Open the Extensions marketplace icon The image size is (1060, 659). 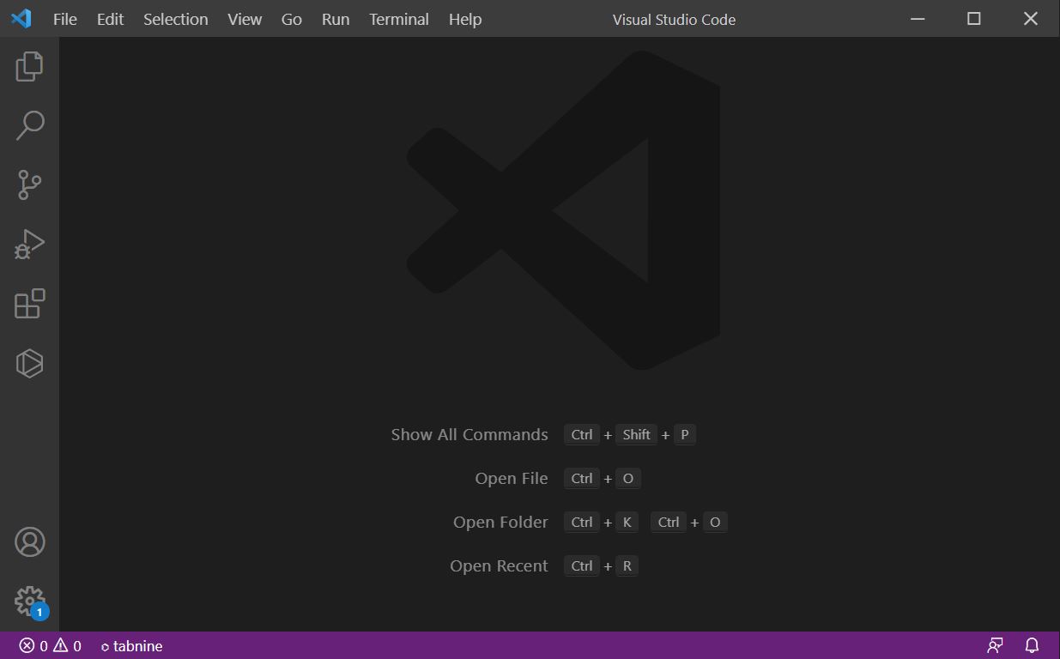[30, 304]
